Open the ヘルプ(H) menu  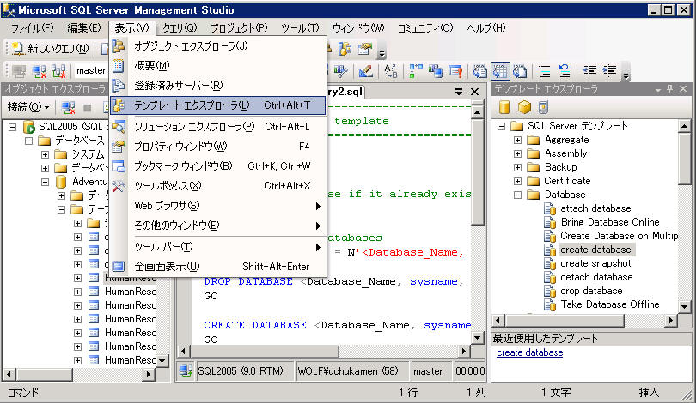tap(485, 28)
